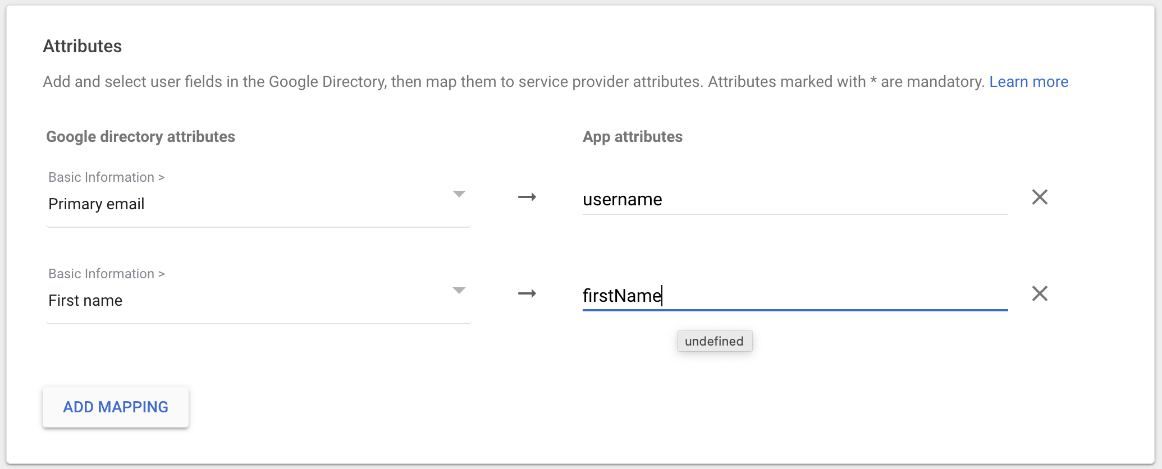Select the Primary email value text

(x=97, y=204)
